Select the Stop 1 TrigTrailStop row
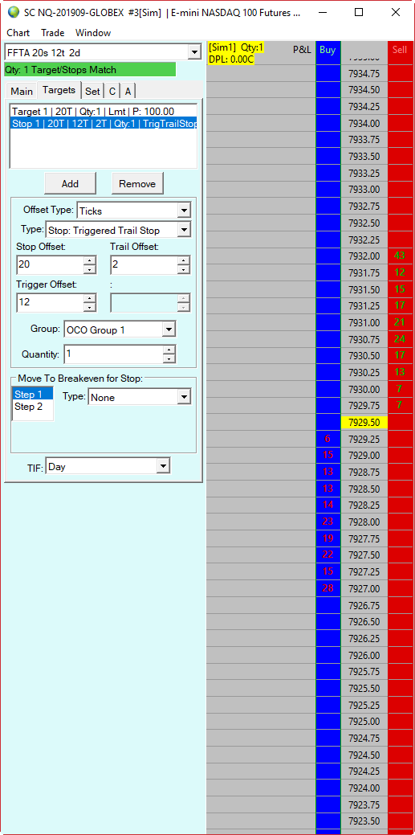This screenshot has width=415, height=835. (x=104, y=124)
